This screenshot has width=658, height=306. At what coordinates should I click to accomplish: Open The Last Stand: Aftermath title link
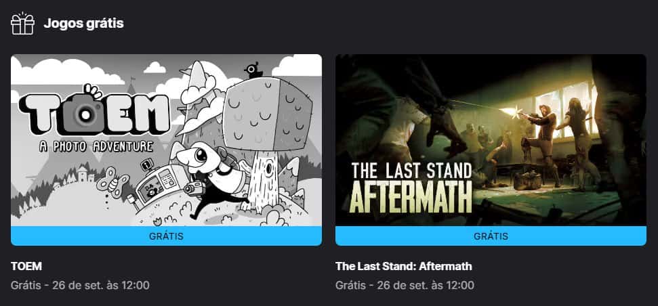pos(404,266)
